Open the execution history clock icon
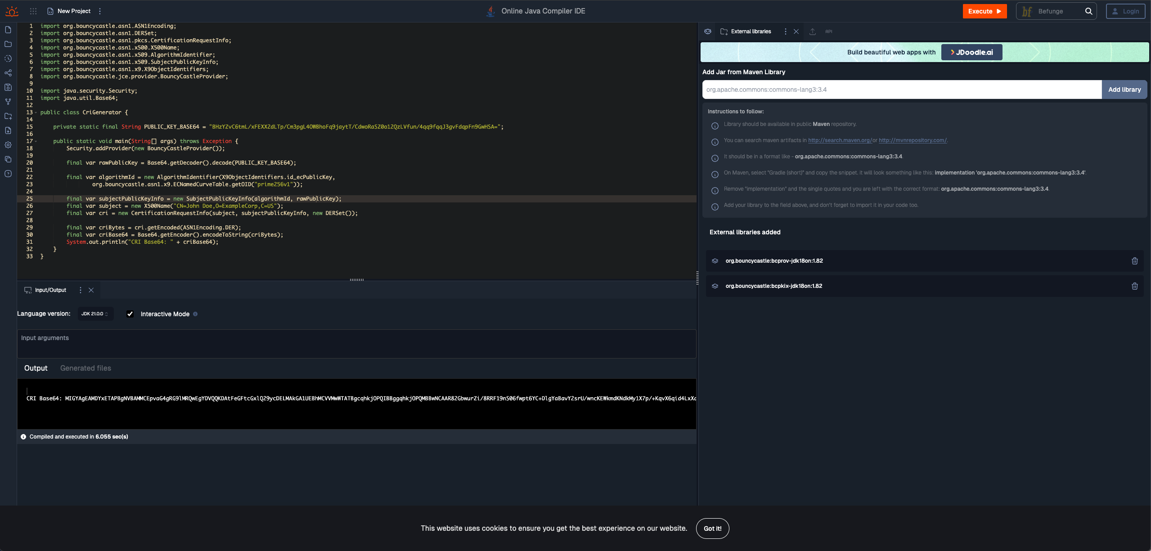1151x551 pixels. (x=8, y=58)
